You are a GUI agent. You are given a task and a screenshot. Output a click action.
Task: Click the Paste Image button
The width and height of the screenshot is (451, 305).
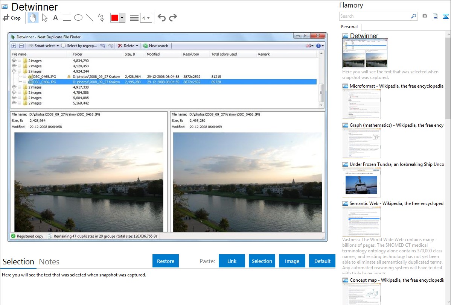(292, 261)
